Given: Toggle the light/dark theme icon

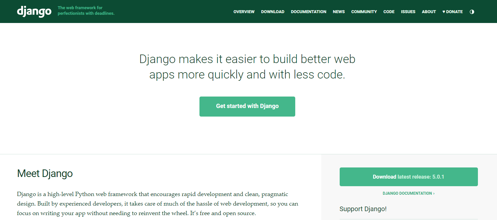Looking at the screenshot, I should point(472,12).
